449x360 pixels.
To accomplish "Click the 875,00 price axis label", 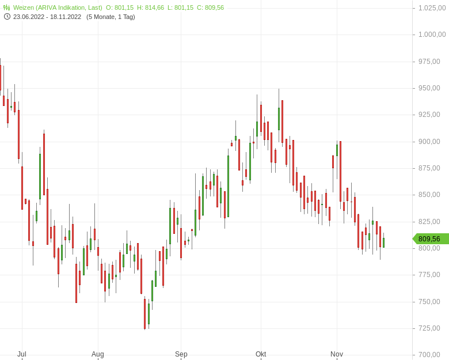I will tap(429, 168).
